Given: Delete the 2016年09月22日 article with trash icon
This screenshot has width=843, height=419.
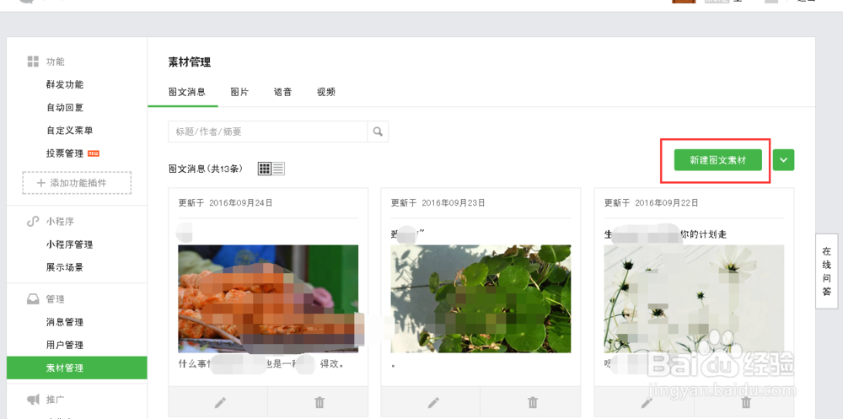Looking at the screenshot, I should (746, 402).
